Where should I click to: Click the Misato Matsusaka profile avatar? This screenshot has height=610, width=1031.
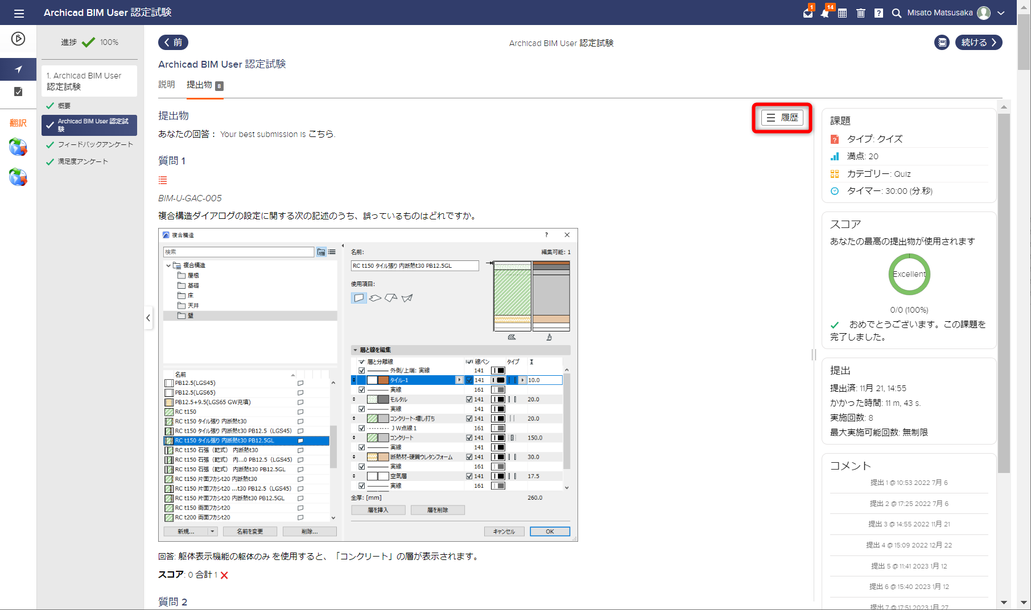[x=984, y=13]
